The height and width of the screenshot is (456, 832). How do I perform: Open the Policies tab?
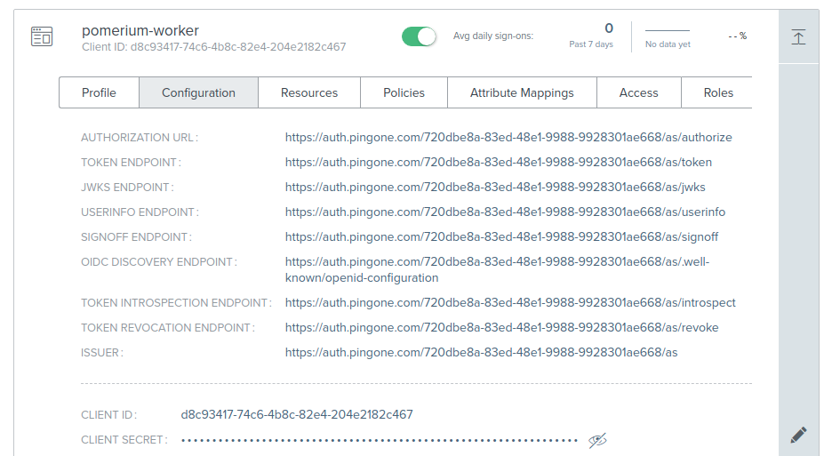pyautogui.click(x=404, y=92)
